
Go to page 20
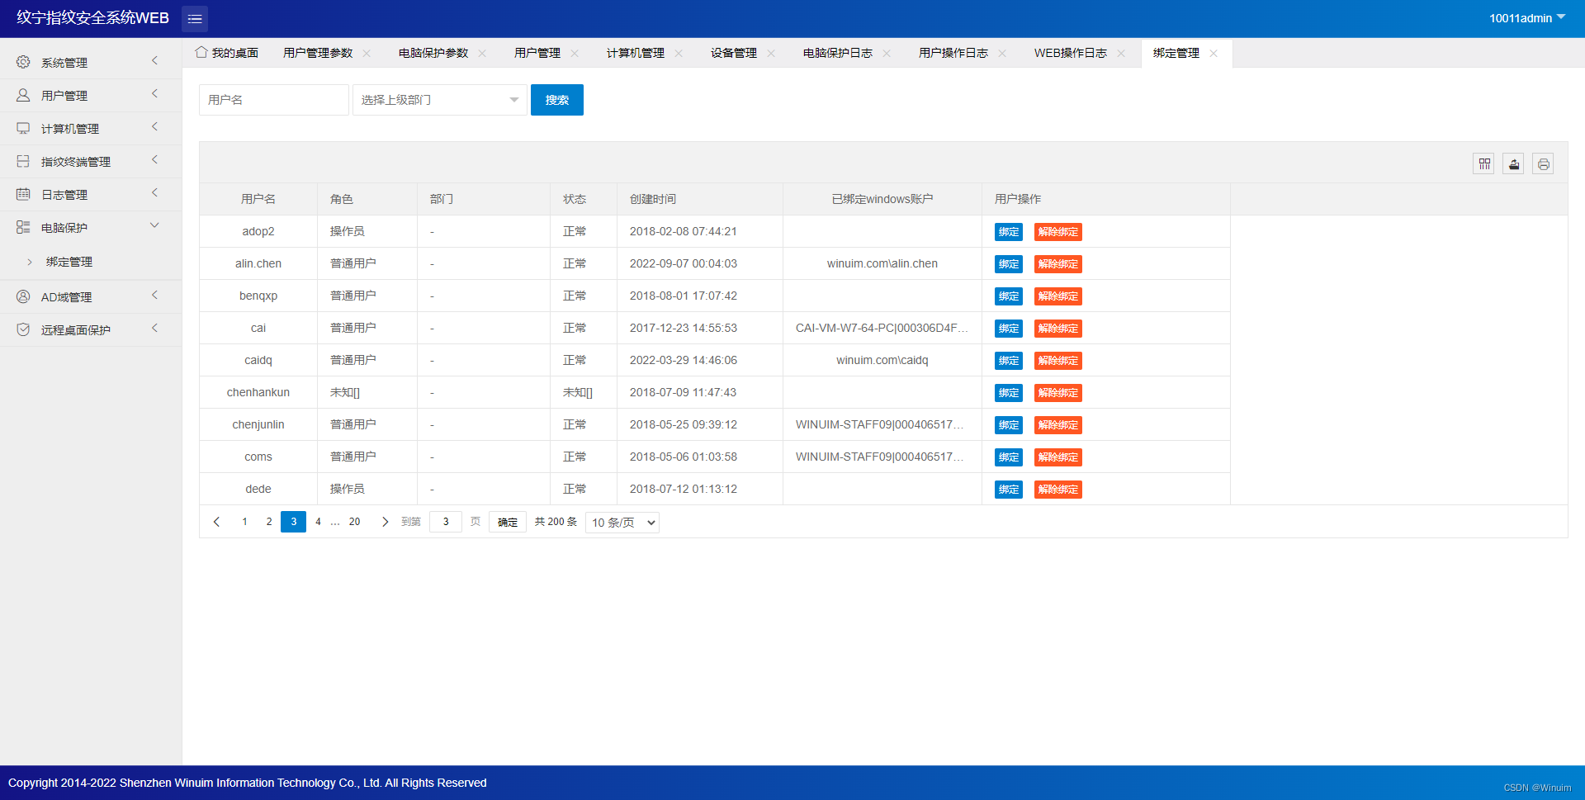point(355,522)
